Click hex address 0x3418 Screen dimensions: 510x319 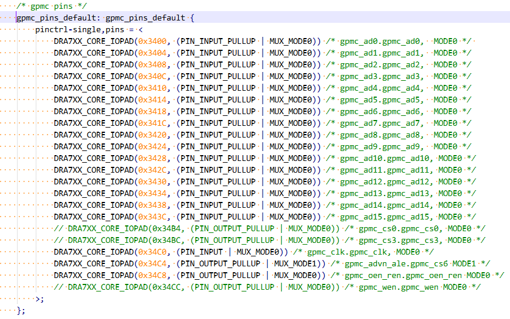coord(154,112)
